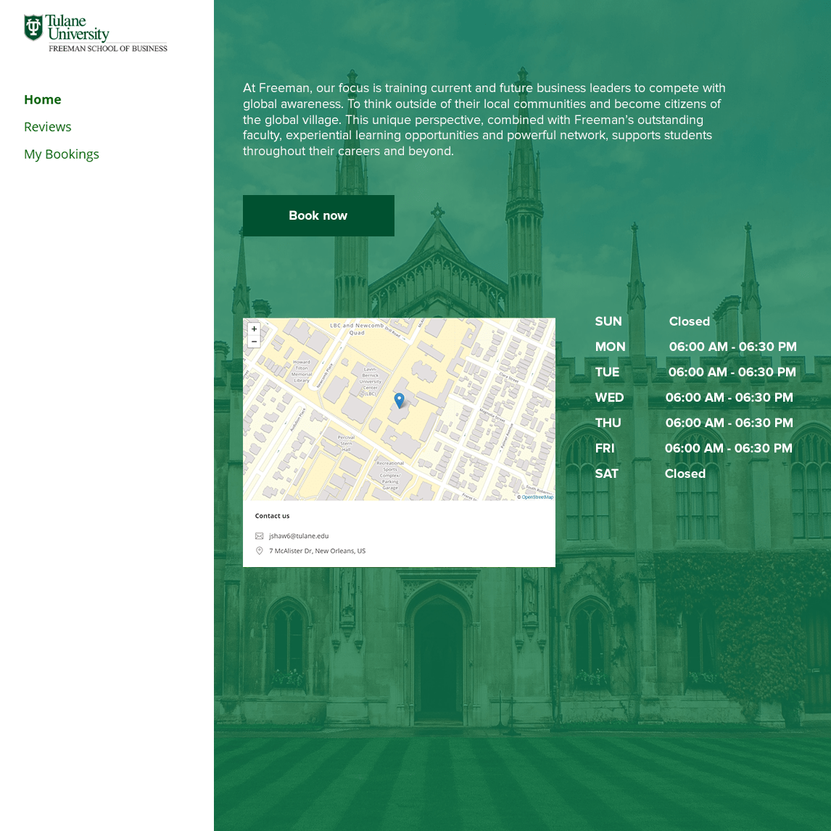Screen dimensions: 831x831
Task: Click the envelope icon beside the email
Action: (260, 536)
